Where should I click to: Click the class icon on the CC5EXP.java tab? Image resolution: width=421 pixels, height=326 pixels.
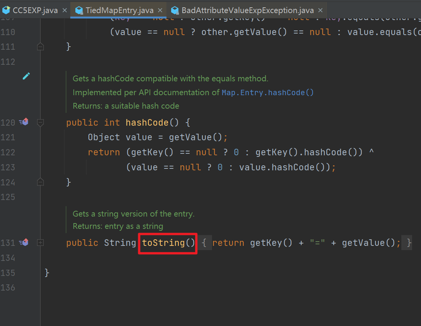pos(6,10)
